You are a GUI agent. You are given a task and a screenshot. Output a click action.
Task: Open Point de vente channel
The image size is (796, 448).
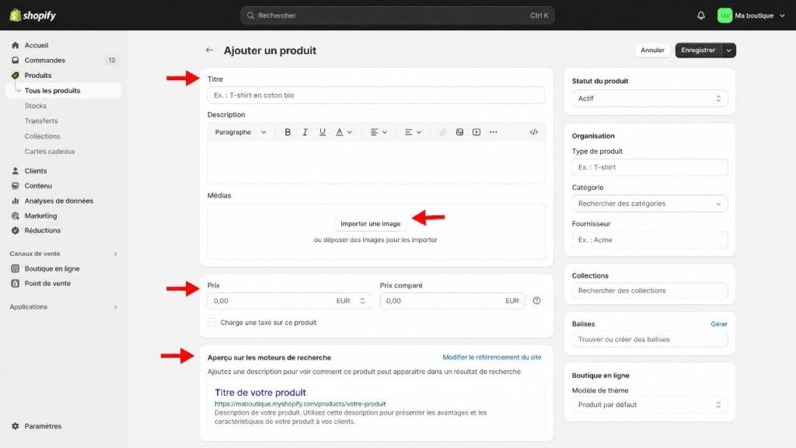point(47,283)
